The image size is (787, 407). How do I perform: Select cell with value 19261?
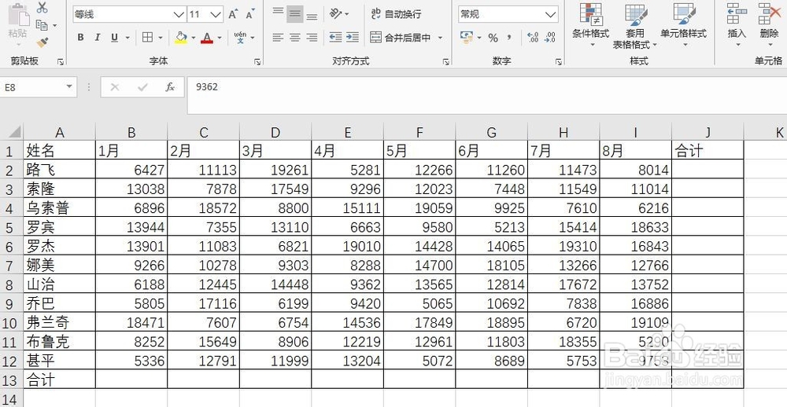click(x=275, y=170)
